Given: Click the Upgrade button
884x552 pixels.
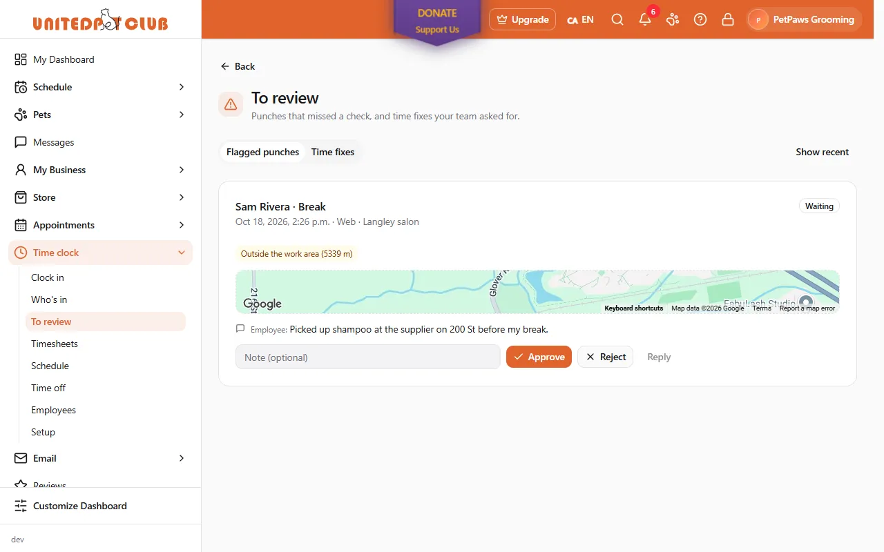Looking at the screenshot, I should click(x=522, y=19).
